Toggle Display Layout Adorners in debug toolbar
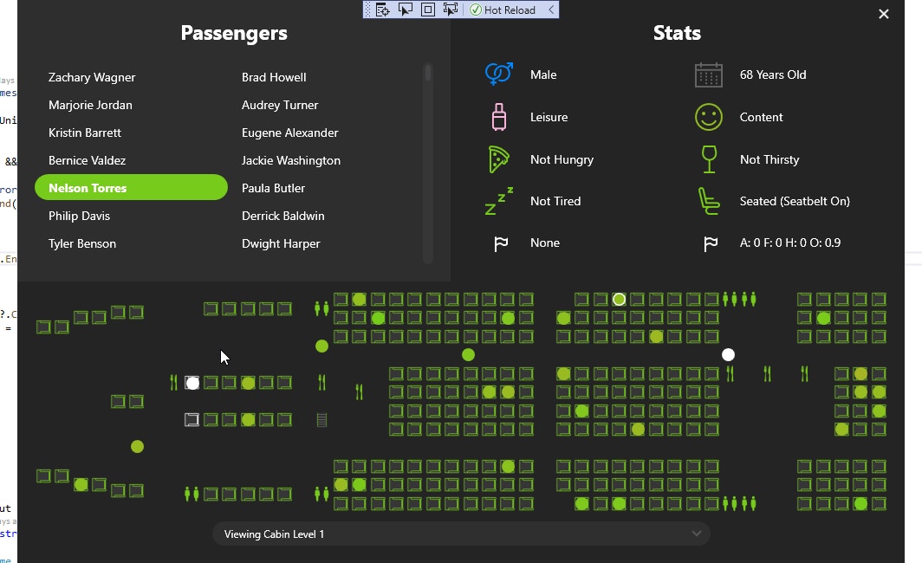 [x=427, y=10]
